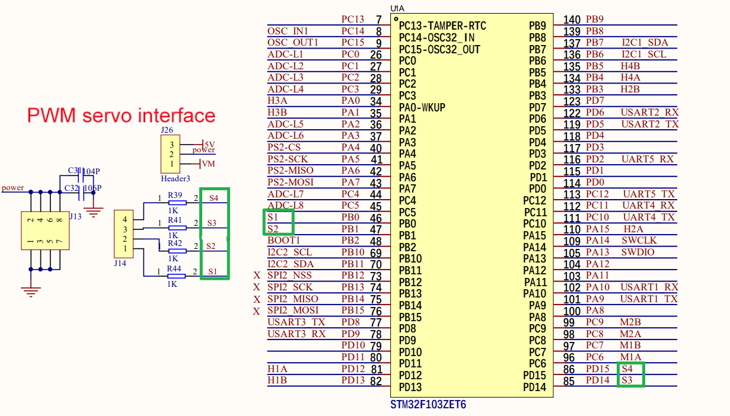
Task: Click the no-connect X beside SPI2_SCK
Action: point(257,287)
